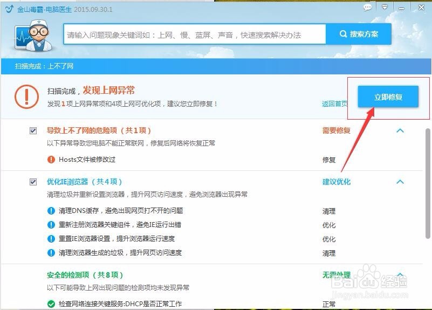Click 清理 for 清理浏览器生成的垃圾
432x310 pixels.
pos(328,253)
